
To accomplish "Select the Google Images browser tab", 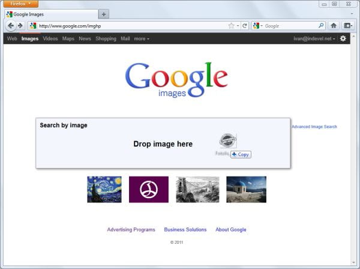I will click(x=52, y=14).
